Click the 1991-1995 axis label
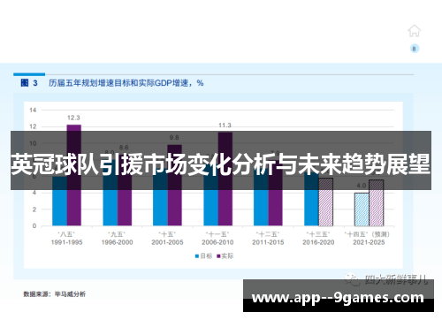 [x=66, y=242]
